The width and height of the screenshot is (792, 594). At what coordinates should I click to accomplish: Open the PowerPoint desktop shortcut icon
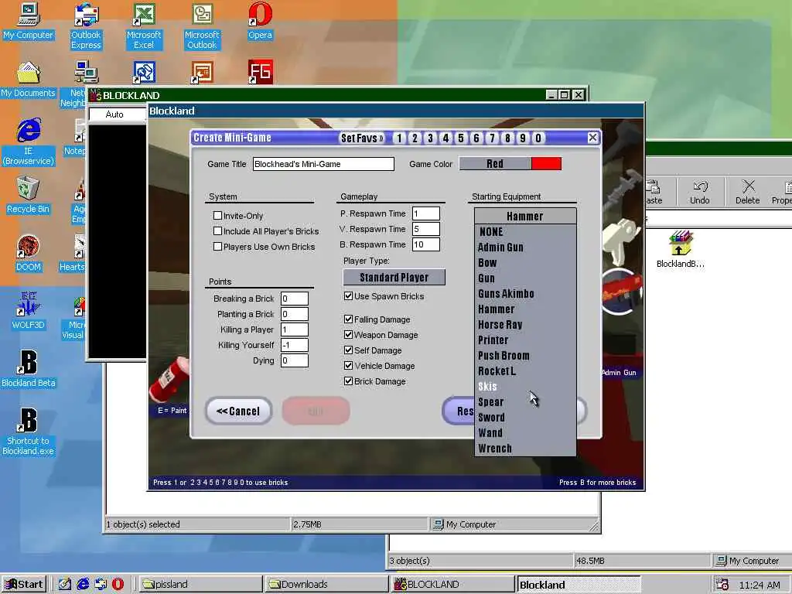(202, 72)
